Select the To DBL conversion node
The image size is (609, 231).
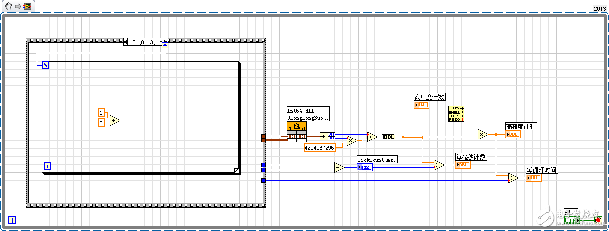pyautogui.click(x=389, y=137)
